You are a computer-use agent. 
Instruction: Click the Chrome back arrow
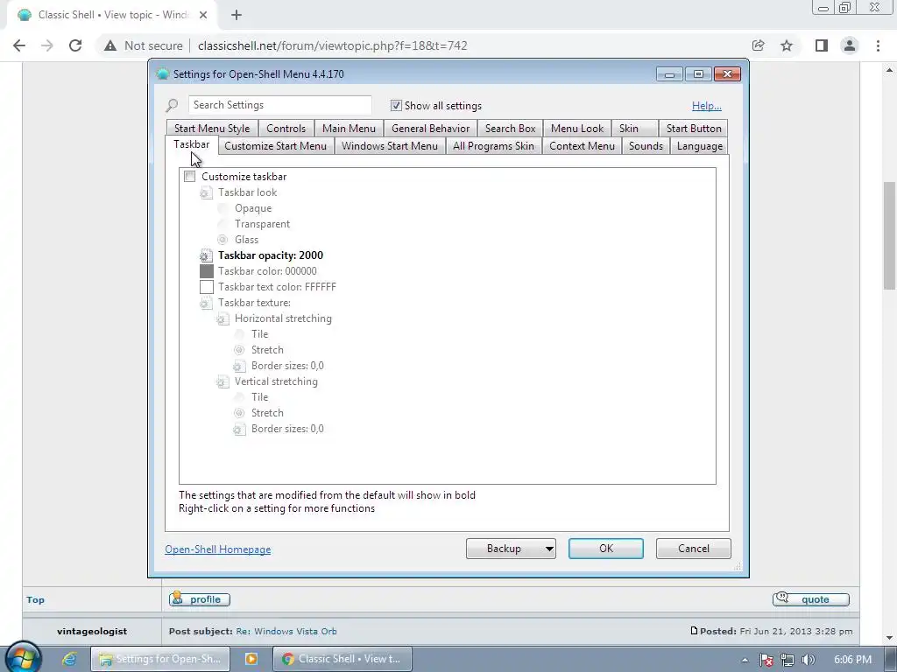tap(19, 45)
